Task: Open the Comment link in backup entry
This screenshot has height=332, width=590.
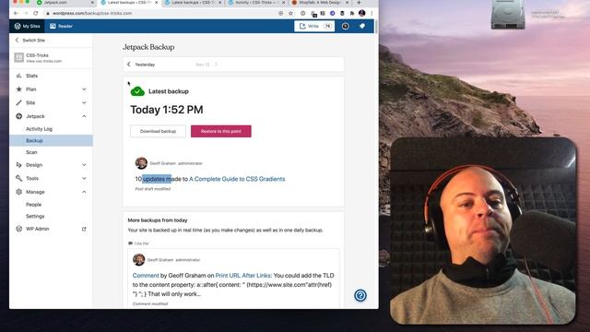Action: tap(146, 276)
